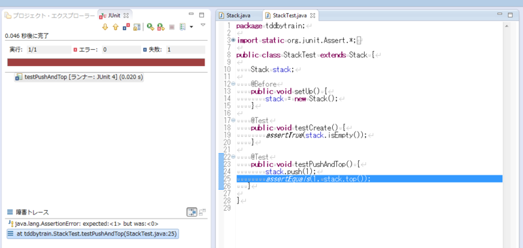This screenshot has height=248, width=523.
Task: Close the JUnit view tab
Action: click(x=126, y=15)
